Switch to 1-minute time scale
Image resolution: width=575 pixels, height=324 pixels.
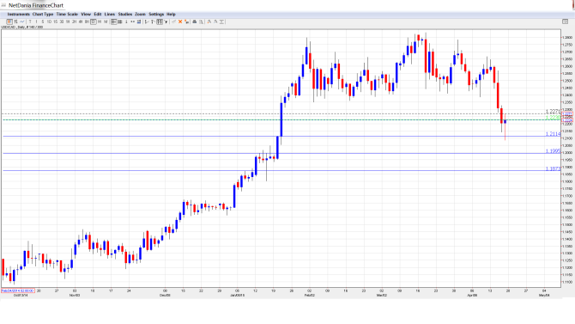point(36,21)
